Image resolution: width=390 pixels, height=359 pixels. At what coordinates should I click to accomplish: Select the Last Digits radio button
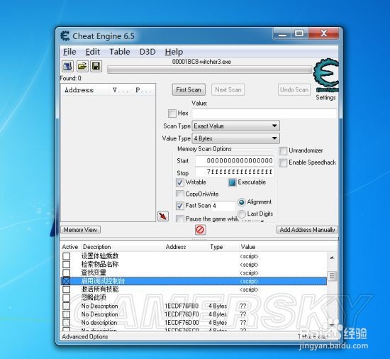click(242, 214)
